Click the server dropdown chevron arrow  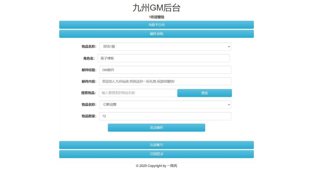(x=228, y=46)
